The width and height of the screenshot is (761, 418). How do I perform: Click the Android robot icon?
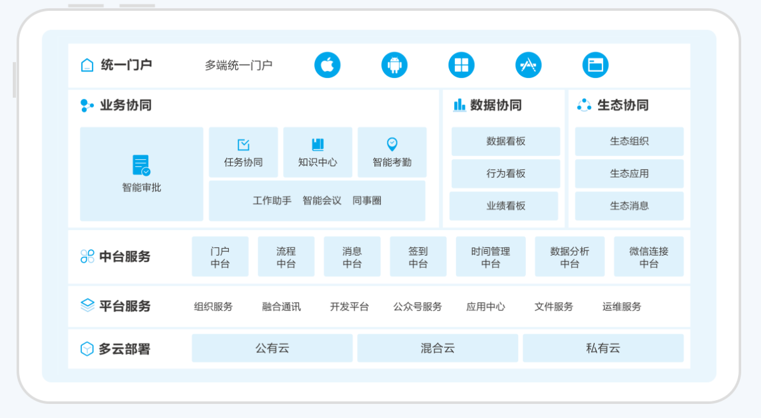coord(394,65)
